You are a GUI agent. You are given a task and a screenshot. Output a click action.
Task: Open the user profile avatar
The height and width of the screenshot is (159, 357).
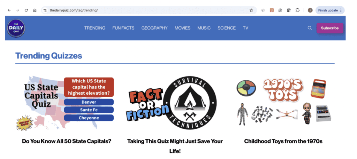coord(310,10)
